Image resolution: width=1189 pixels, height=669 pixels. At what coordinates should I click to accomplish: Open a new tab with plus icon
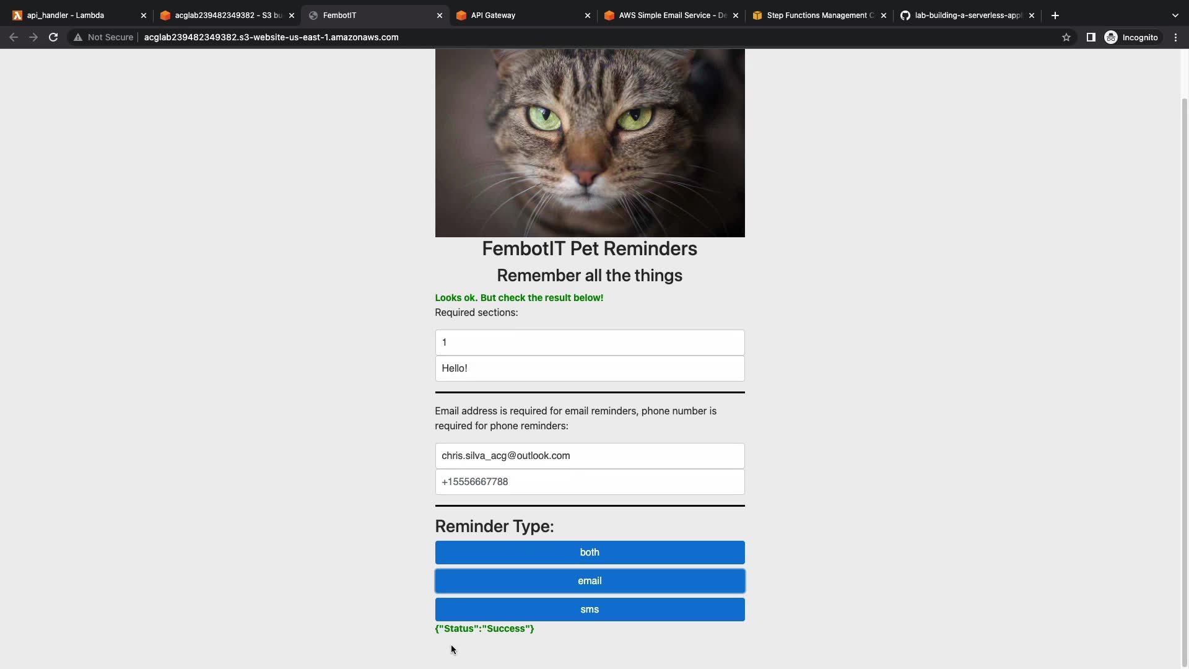coord(1055,15)
